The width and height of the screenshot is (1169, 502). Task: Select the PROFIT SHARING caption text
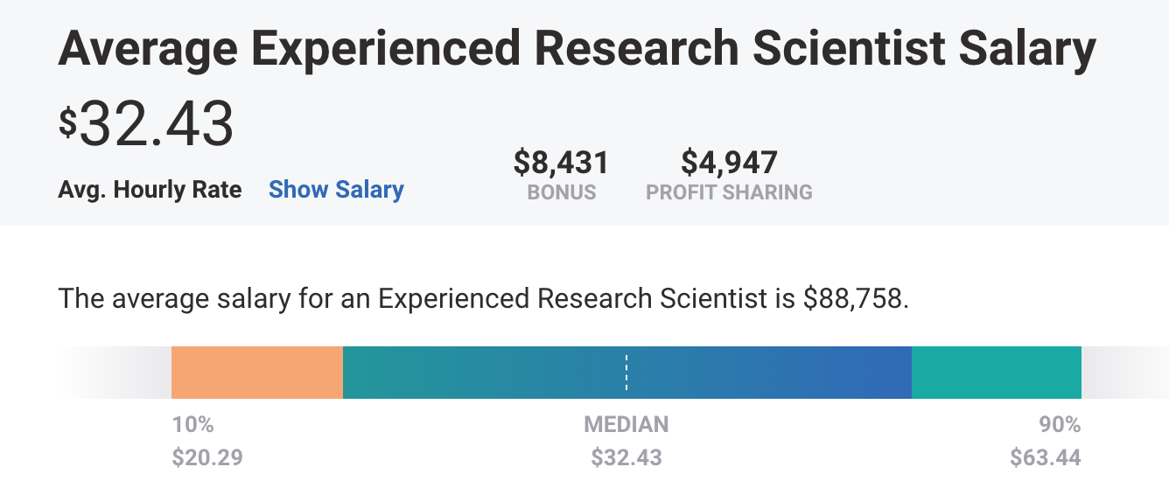[x=729, y=192]
